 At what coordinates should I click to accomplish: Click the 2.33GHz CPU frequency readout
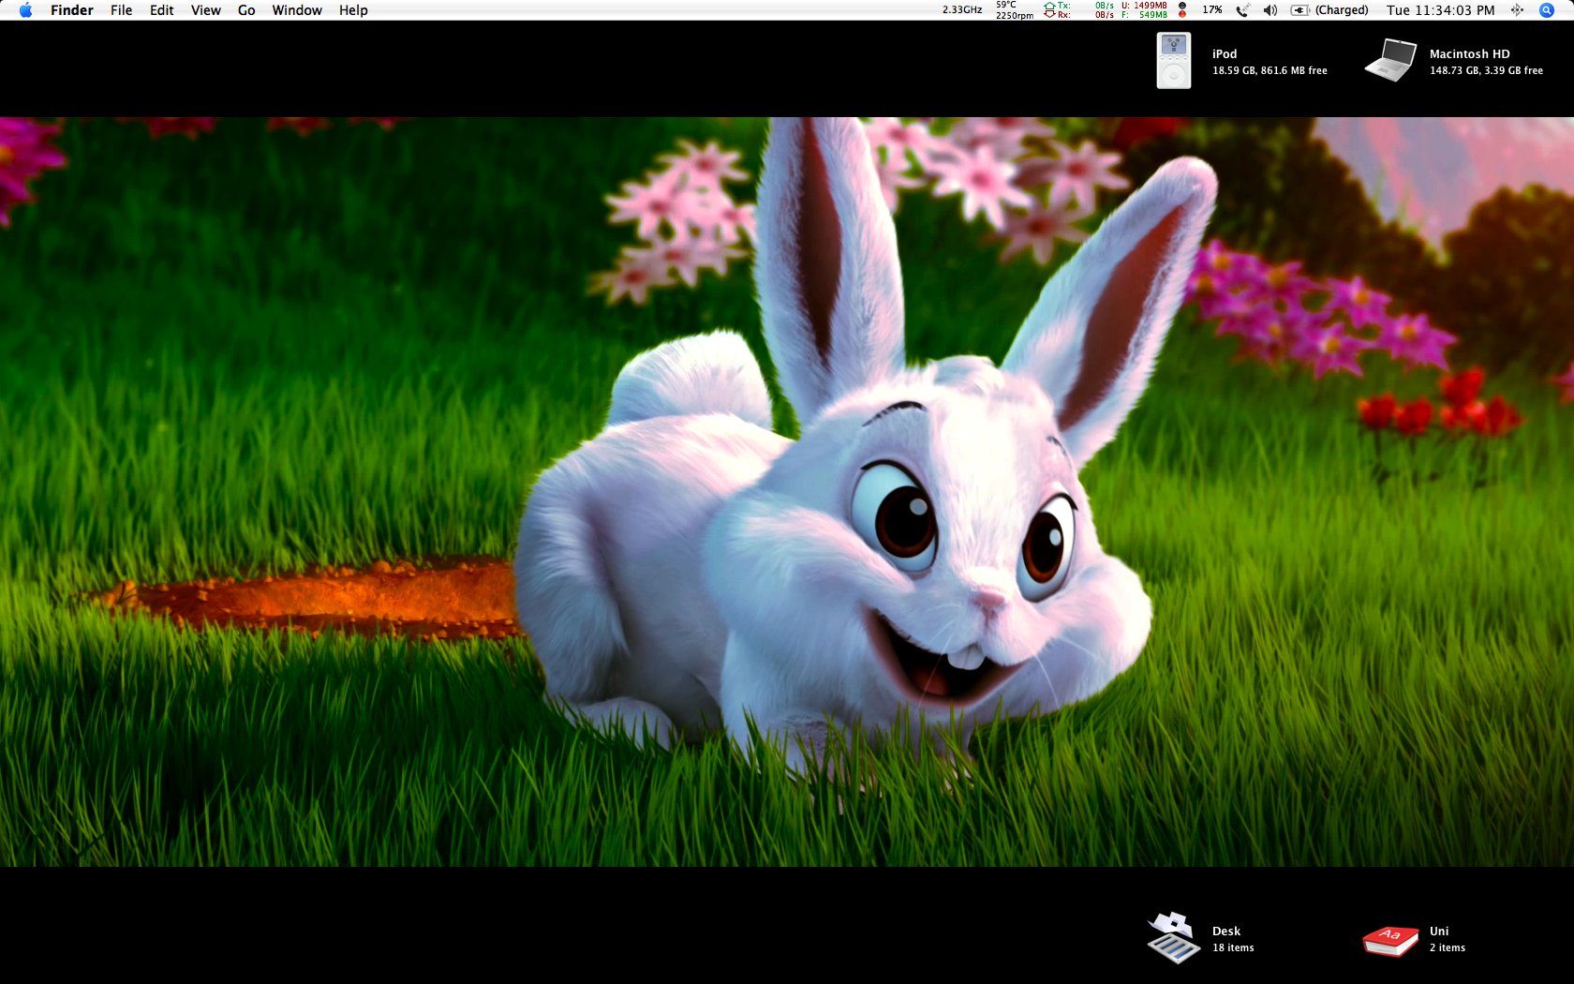point(962,10)
